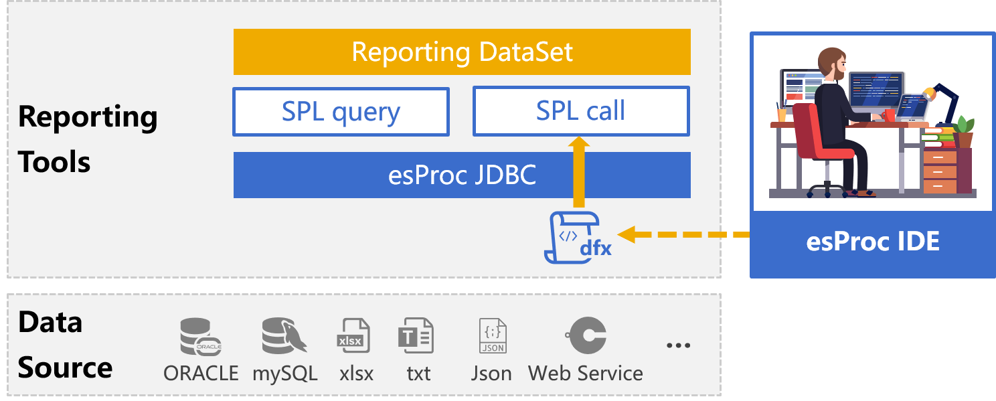This screenshot has height=401, width=996.
Task: Click the ORACLE text label
Action: click(201, 373)
